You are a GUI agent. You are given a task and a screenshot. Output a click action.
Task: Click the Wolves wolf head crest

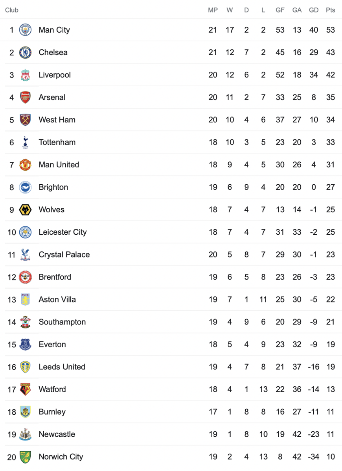coord(25,210)
